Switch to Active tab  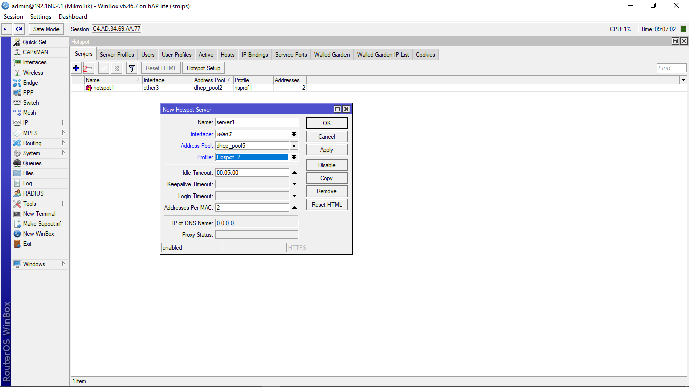coord(206,55)
